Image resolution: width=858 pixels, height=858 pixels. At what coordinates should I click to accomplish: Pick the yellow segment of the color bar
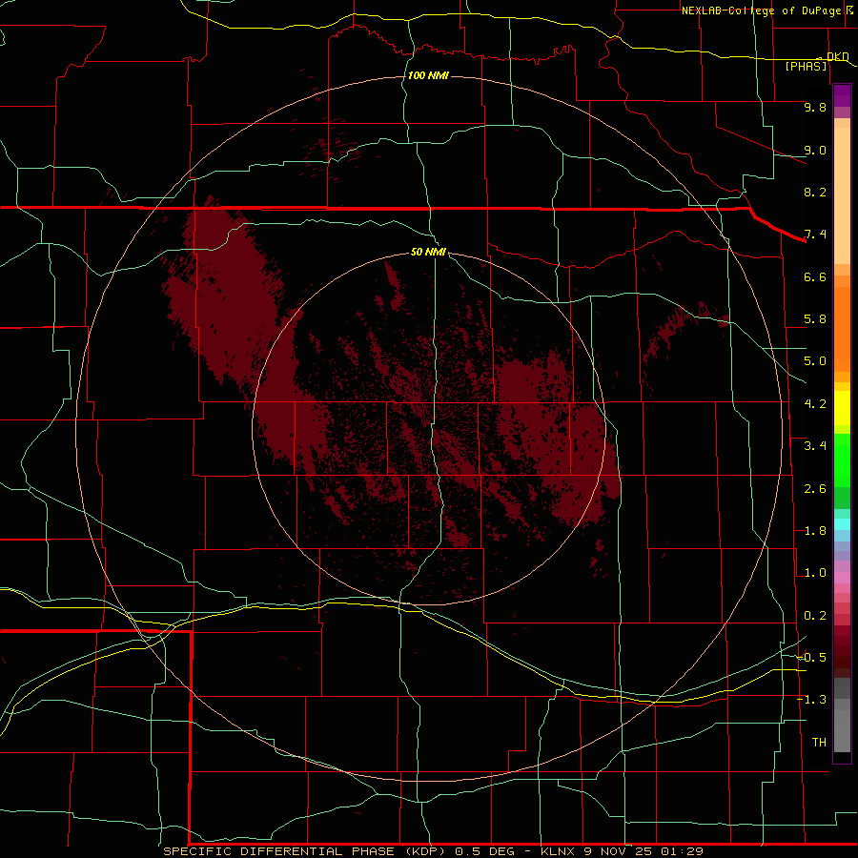(x=842, y=408)
